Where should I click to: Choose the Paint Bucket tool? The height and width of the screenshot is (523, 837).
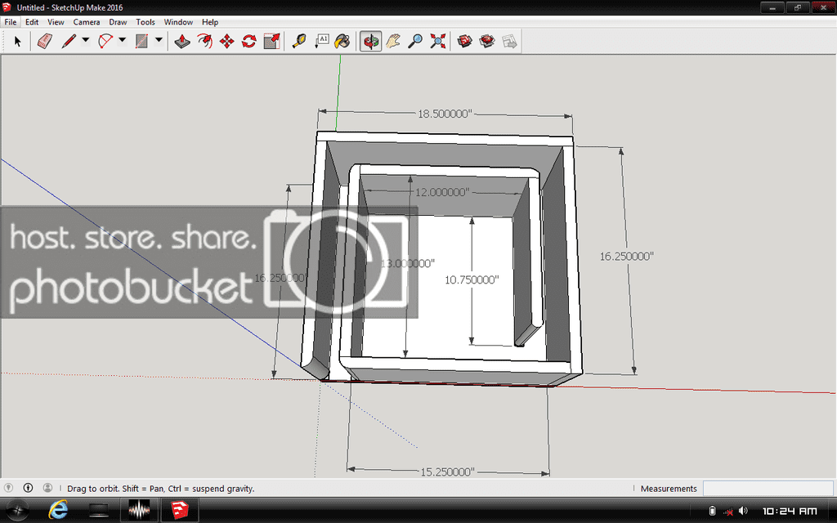pyautogui.click(x=342, y=41)
